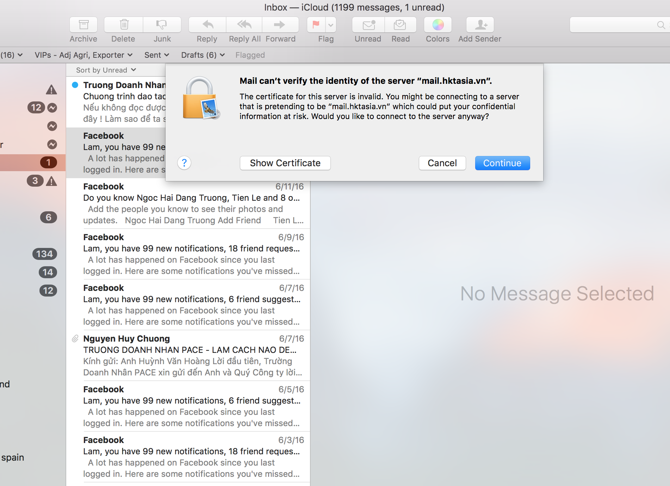This screenshot has height=486, width=670.
Task: Open Nguyen Huy Chuong message
Action: coord(188,356)
